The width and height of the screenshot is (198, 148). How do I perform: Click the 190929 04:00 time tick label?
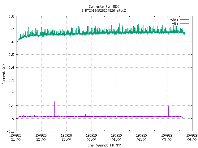192,138
